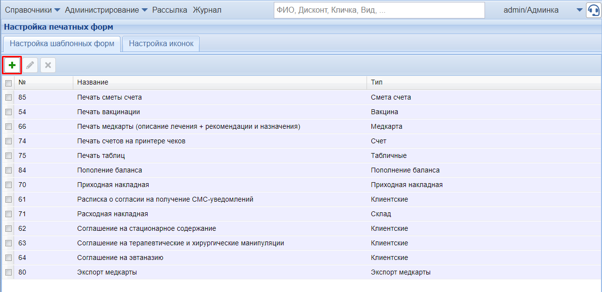The height and width of the screenshot is (292, 602).
Task: Open the Рассылка menu item
Action: (x=169, y=10)
